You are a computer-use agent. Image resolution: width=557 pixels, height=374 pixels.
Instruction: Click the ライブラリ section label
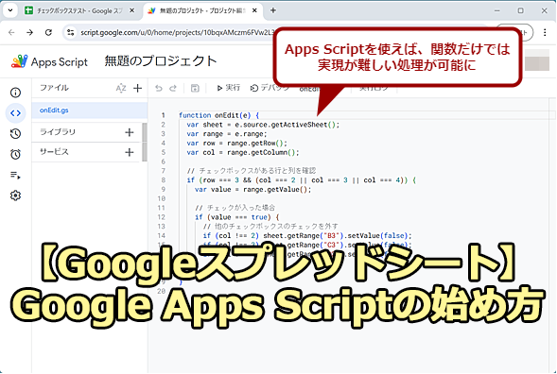[x=58, y=132]
